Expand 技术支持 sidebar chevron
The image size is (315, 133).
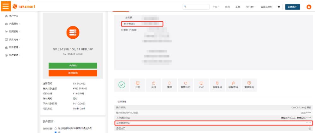coord(20,39)
